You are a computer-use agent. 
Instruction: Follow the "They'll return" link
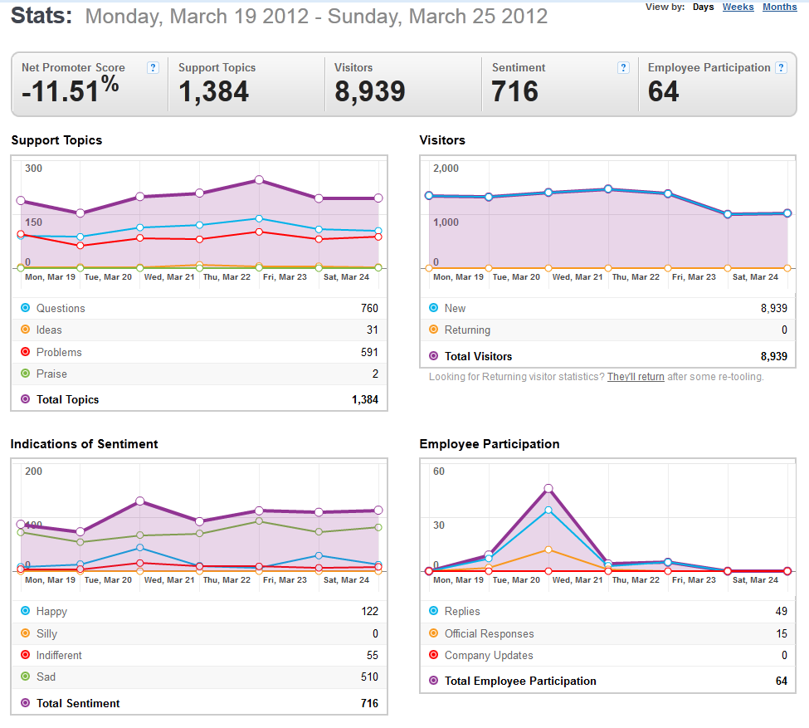636,376
